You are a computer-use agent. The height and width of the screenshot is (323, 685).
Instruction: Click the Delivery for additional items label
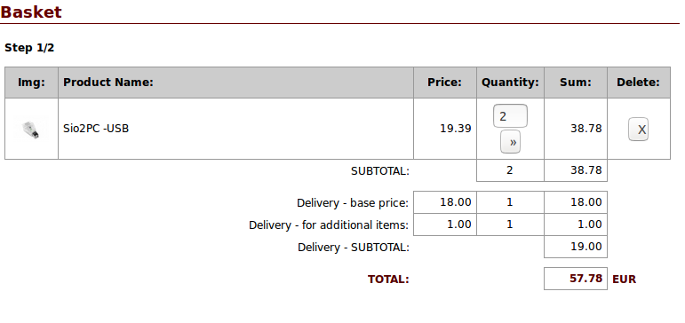[x=329, y=225]
